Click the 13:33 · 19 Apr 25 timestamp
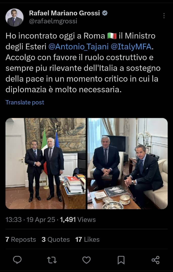 click(x=30, y=220)
